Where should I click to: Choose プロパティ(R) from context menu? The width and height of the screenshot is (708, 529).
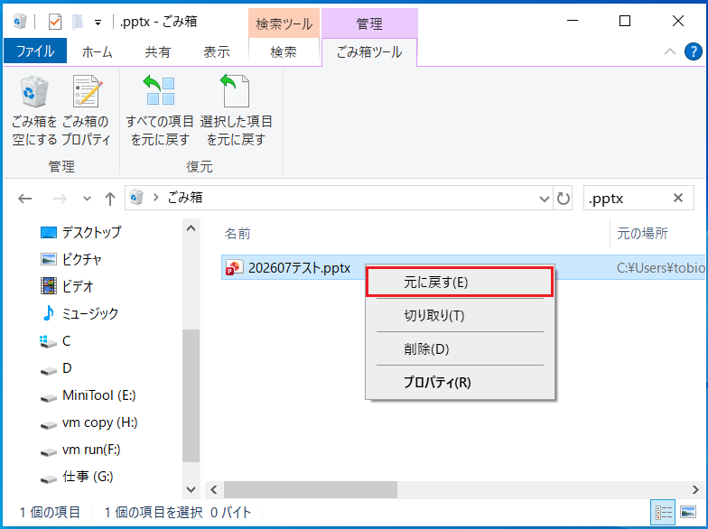[460, 382]
